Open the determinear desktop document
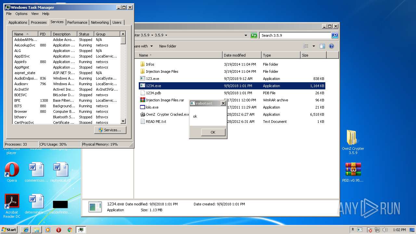Image resolution: width=416 pixels, height=234 pixels. click(36, 204)
